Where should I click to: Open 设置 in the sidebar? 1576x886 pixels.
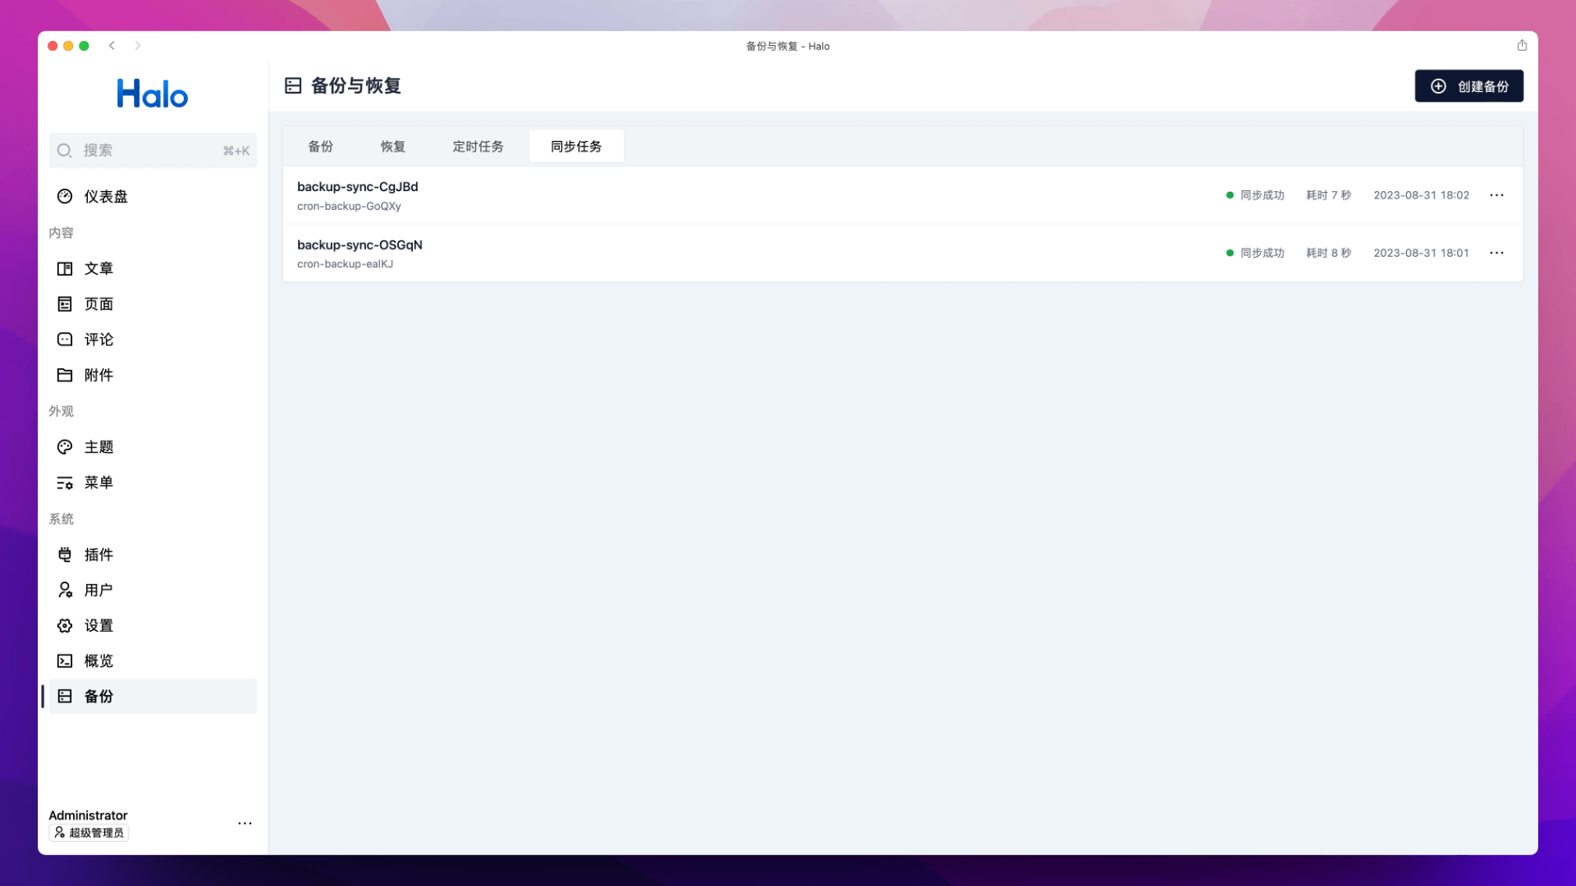click(153, 625)
